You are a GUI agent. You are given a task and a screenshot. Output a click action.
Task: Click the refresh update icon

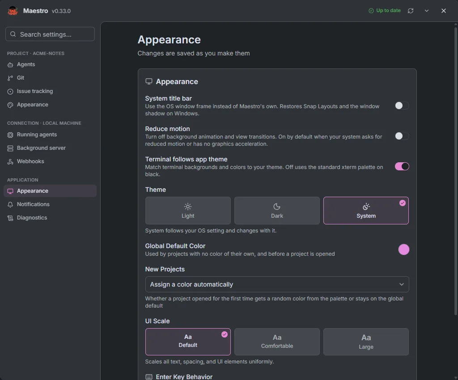click(x=411, y=11)
